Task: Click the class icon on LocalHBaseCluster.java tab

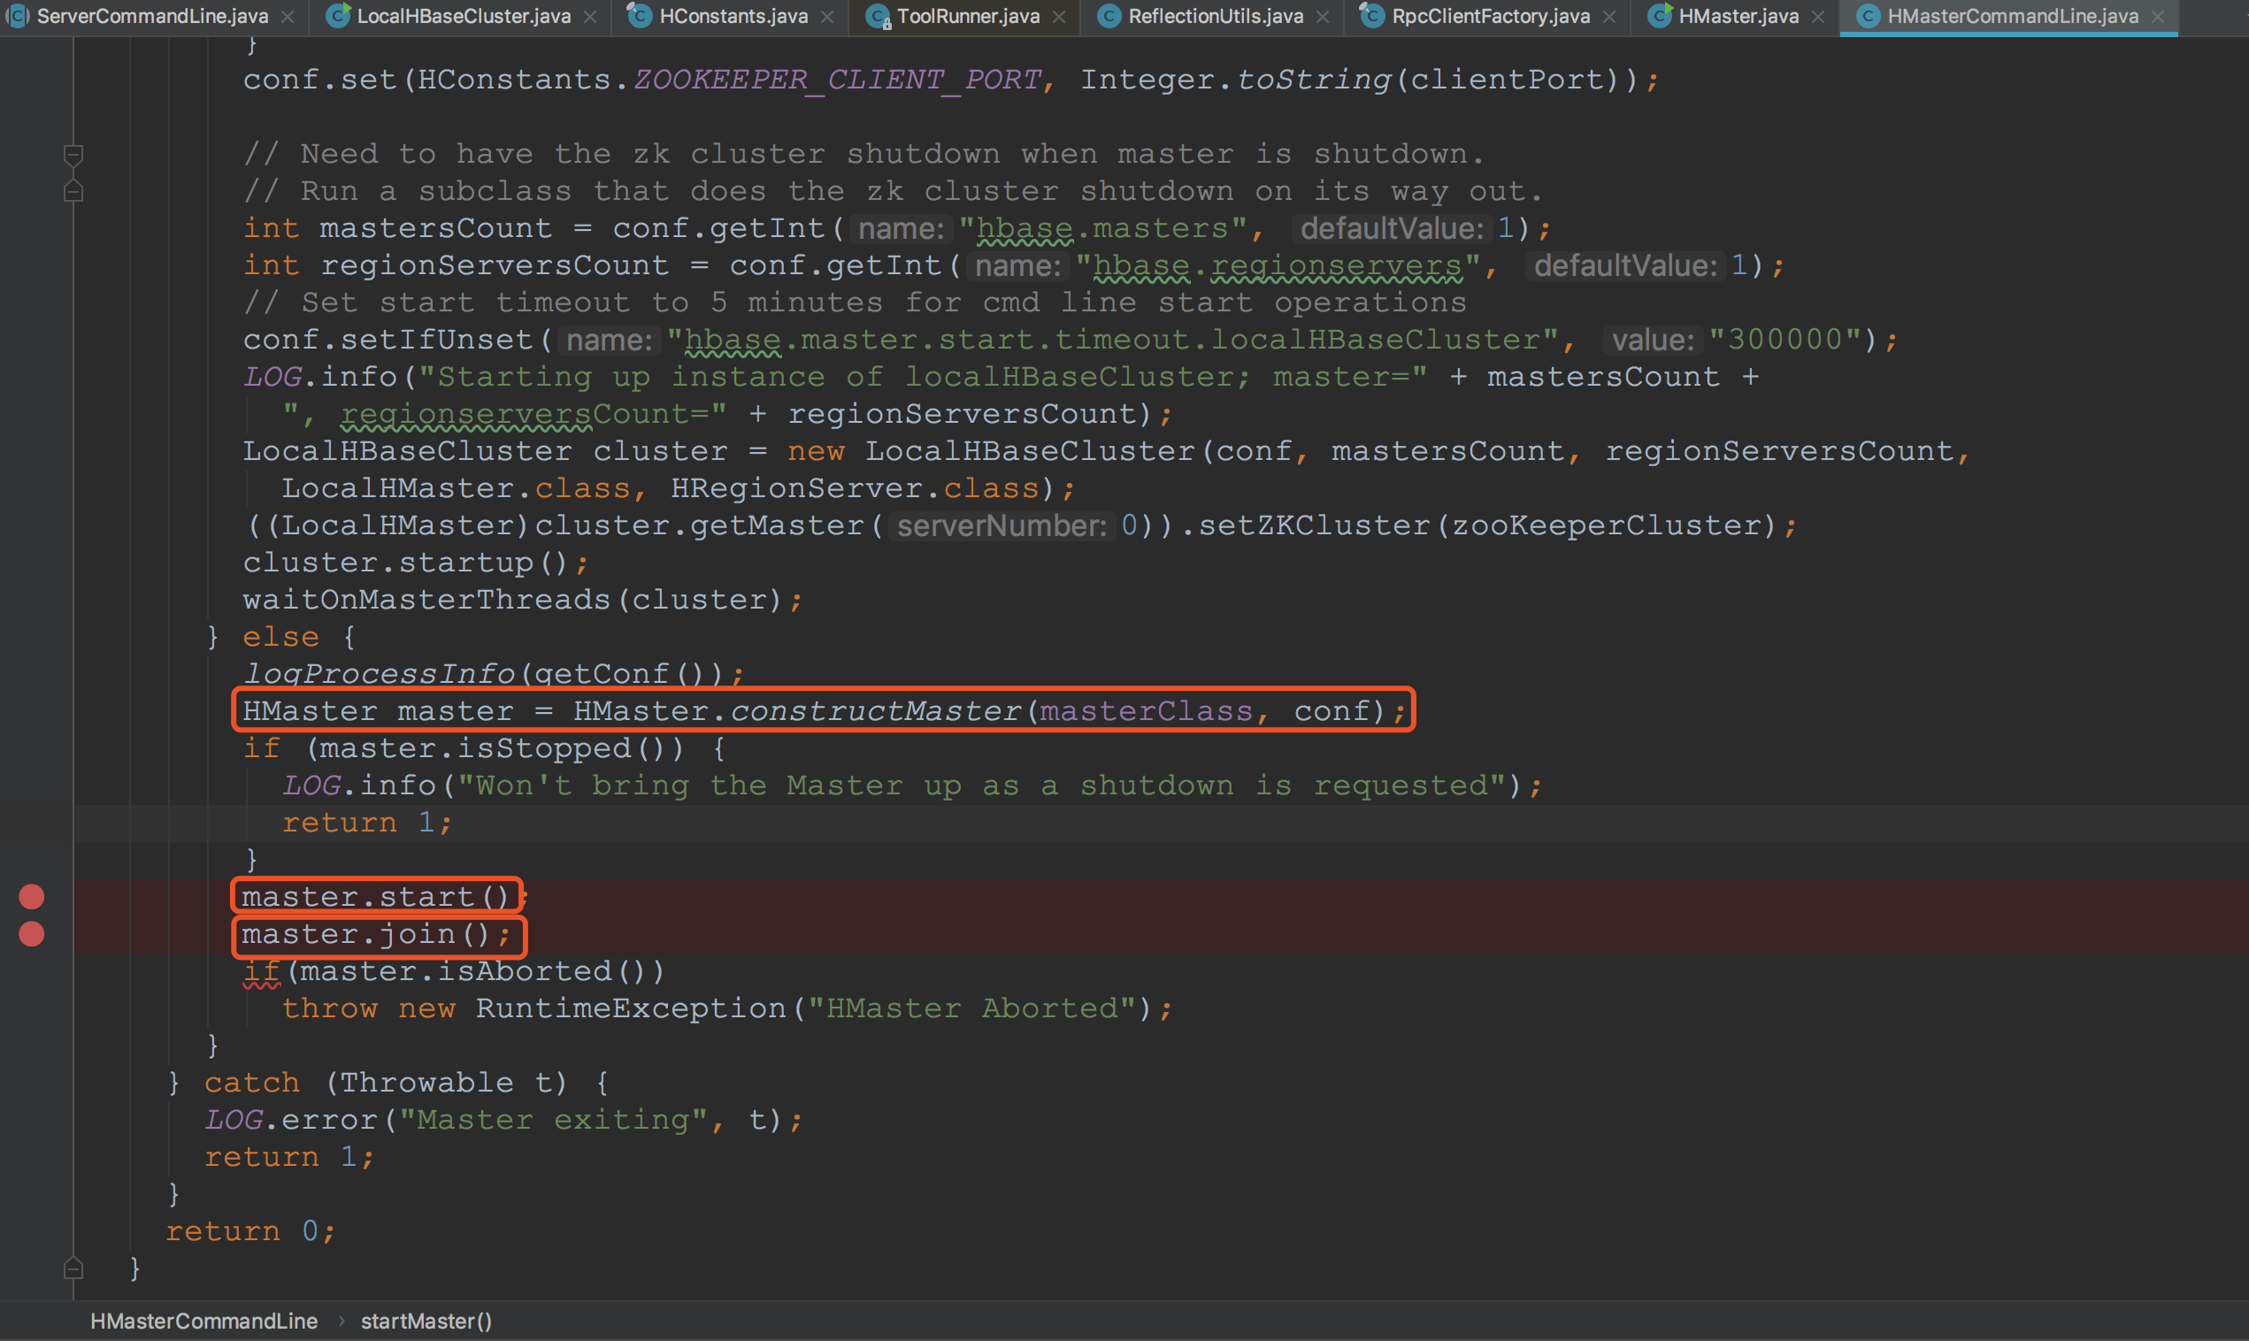Action: 338,15
